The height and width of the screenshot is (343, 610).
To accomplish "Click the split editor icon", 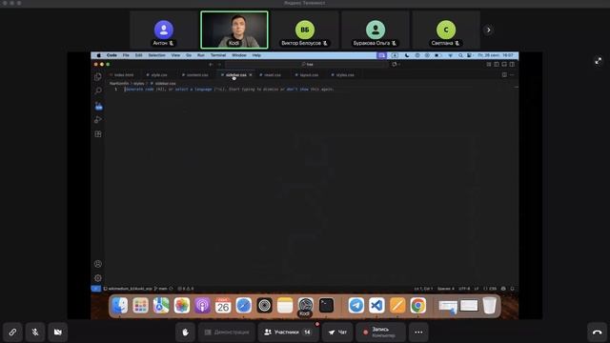I will click(x=504, y=75).
